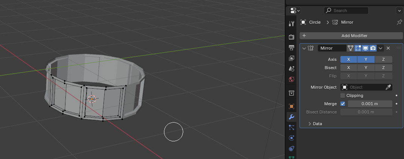Enable the Clipping checkbox
The width and height of the screenshot is (404, 159).
pos(343,95)
